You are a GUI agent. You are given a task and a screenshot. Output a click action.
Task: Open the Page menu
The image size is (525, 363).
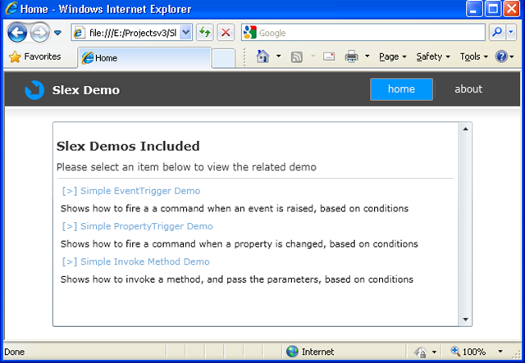(393, 57)
